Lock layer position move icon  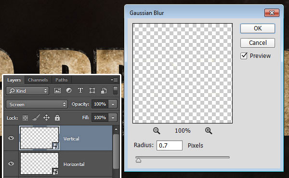(x=46, y=118)
